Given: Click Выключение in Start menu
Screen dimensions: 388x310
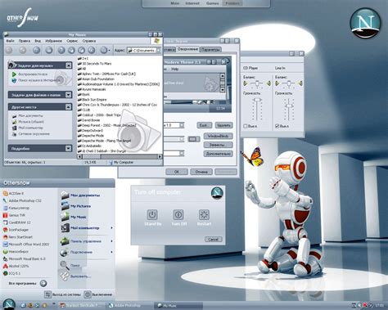Looking at the screenshot, I should click(x=98, y=294).
